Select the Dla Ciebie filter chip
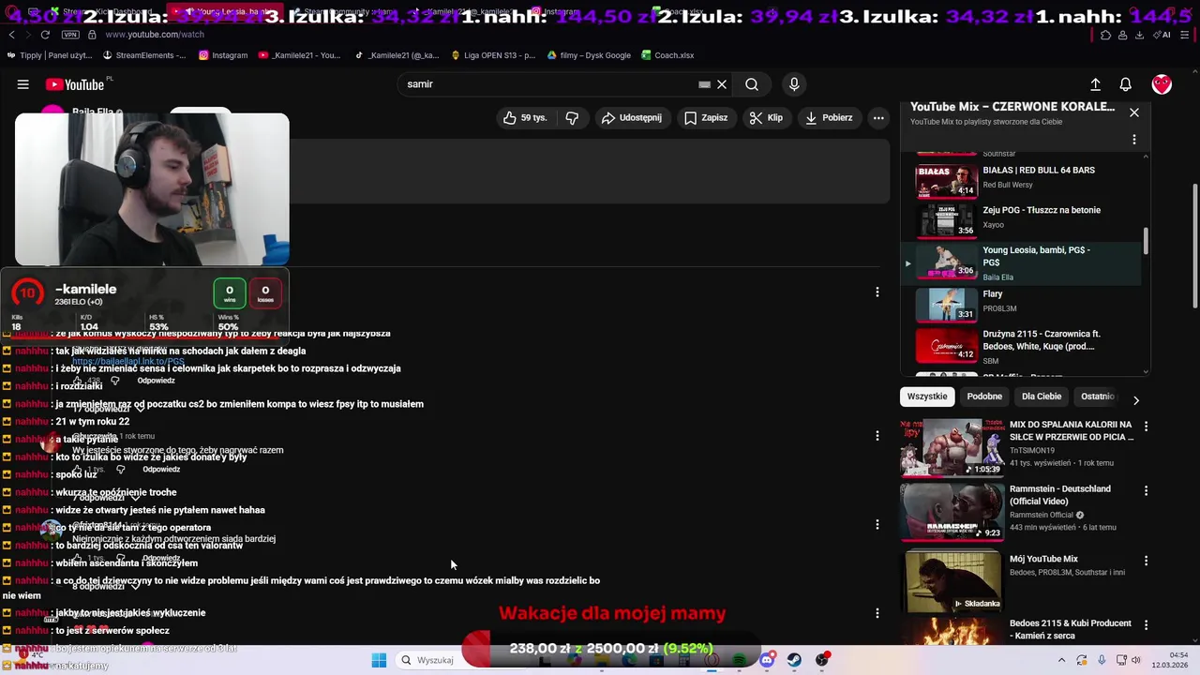This screenshot has height=675, width=1200. 1042,397
